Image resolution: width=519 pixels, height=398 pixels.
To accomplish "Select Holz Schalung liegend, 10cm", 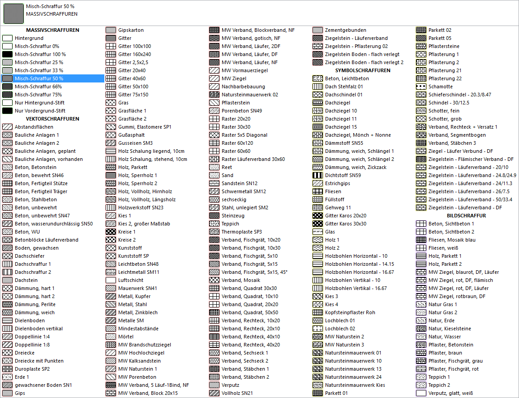I will pos(151,151).
